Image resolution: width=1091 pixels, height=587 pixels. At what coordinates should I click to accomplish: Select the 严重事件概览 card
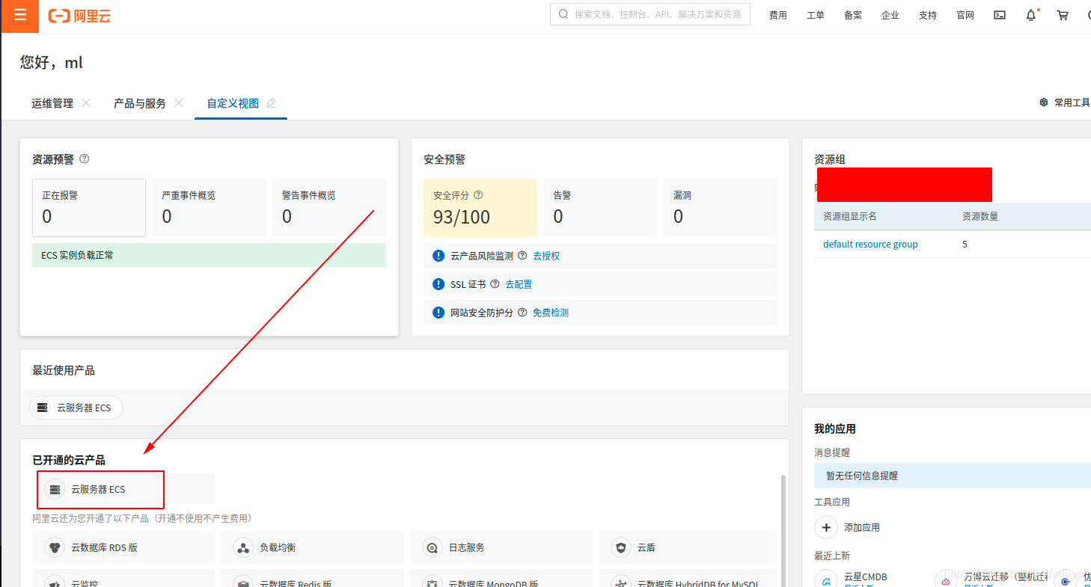click(x=209, y=207)
